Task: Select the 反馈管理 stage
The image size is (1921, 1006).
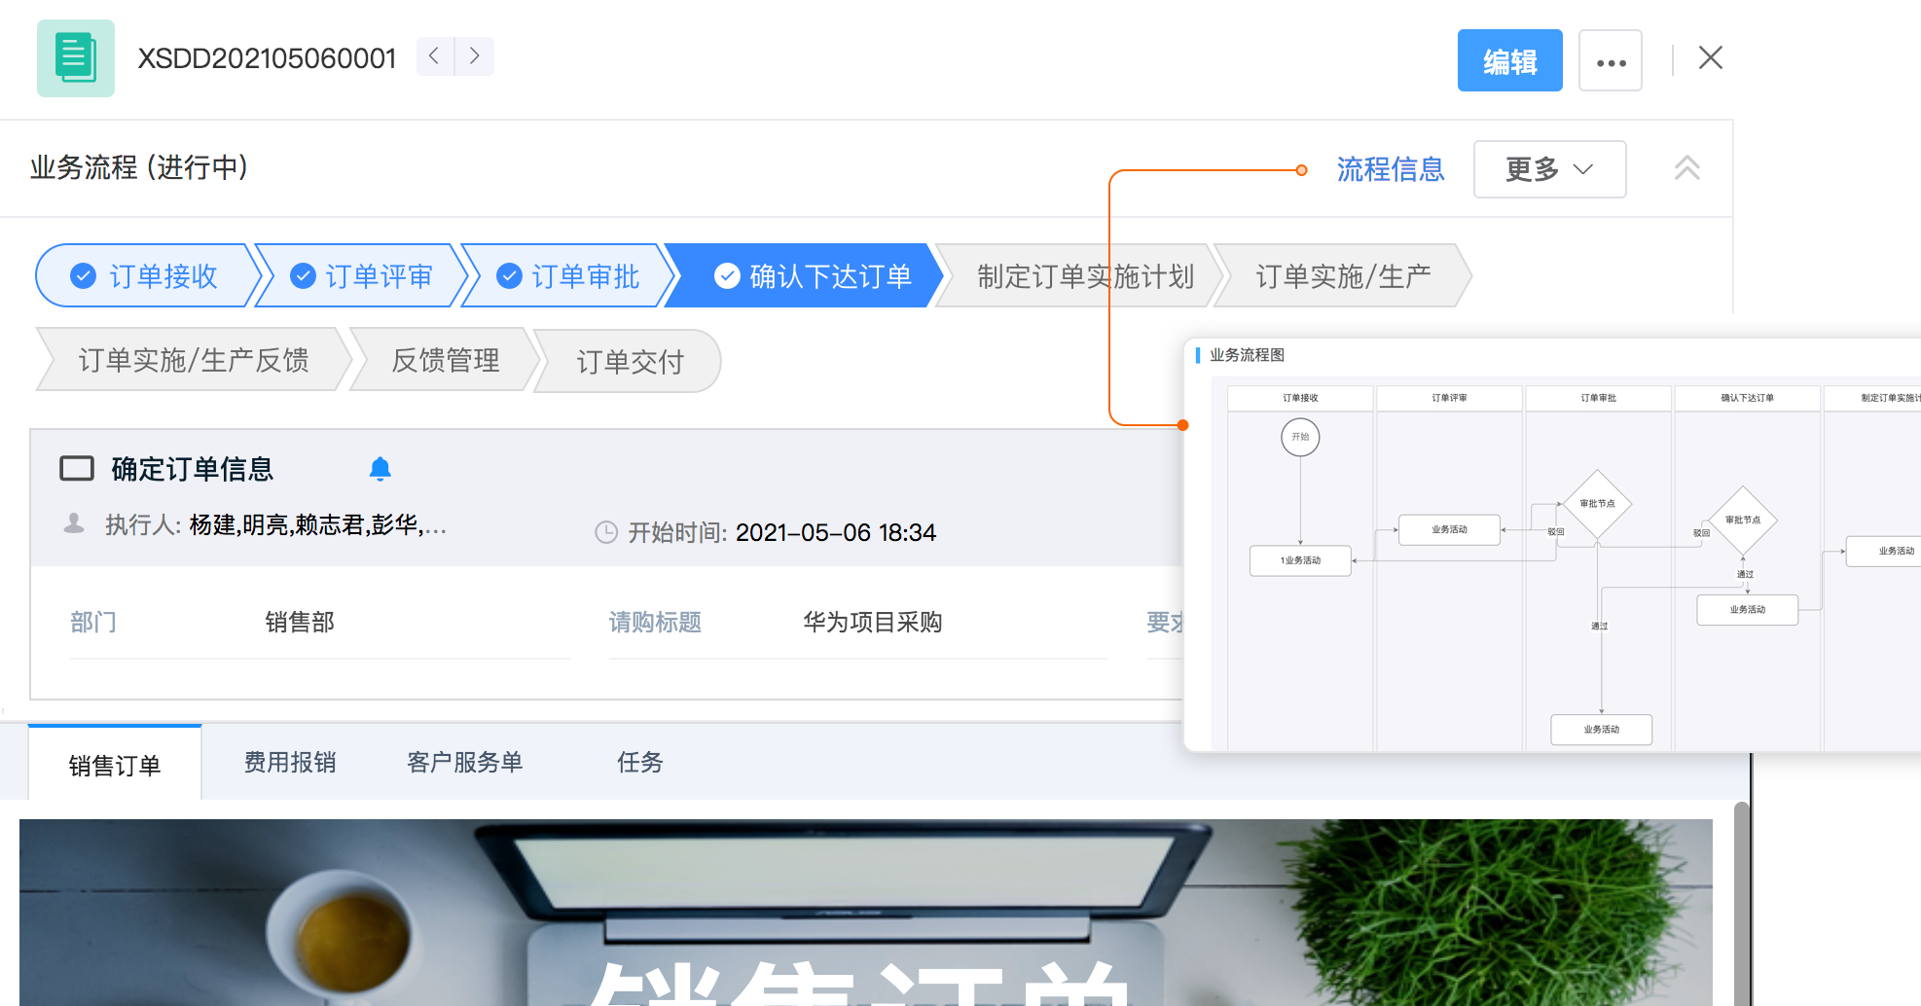Action: [445, 361]
